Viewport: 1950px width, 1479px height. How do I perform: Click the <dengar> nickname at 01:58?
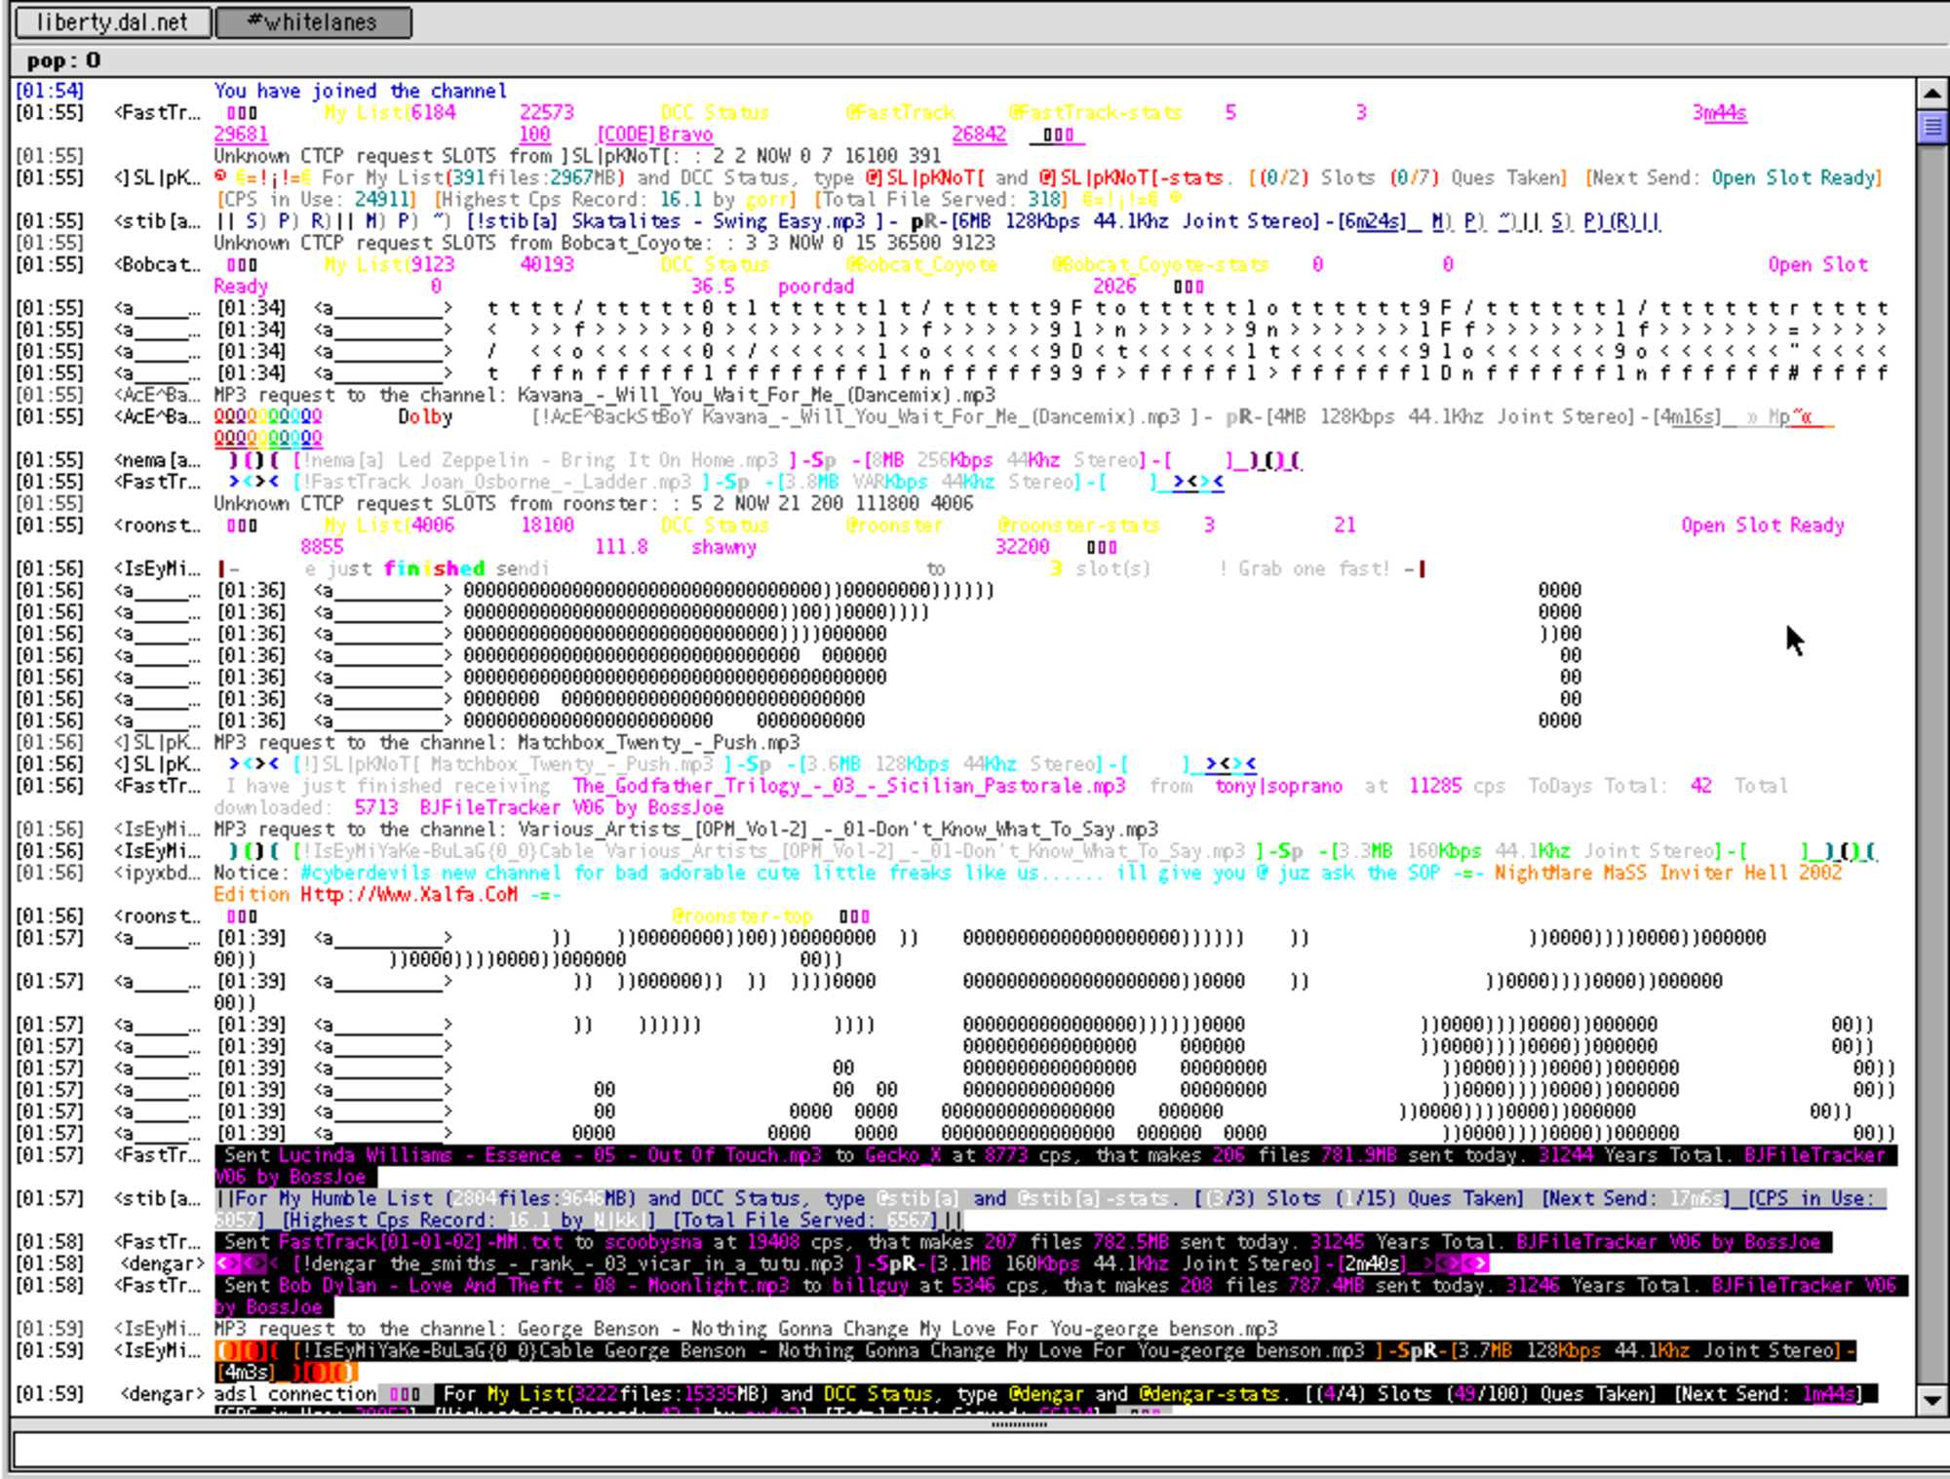163,1264
